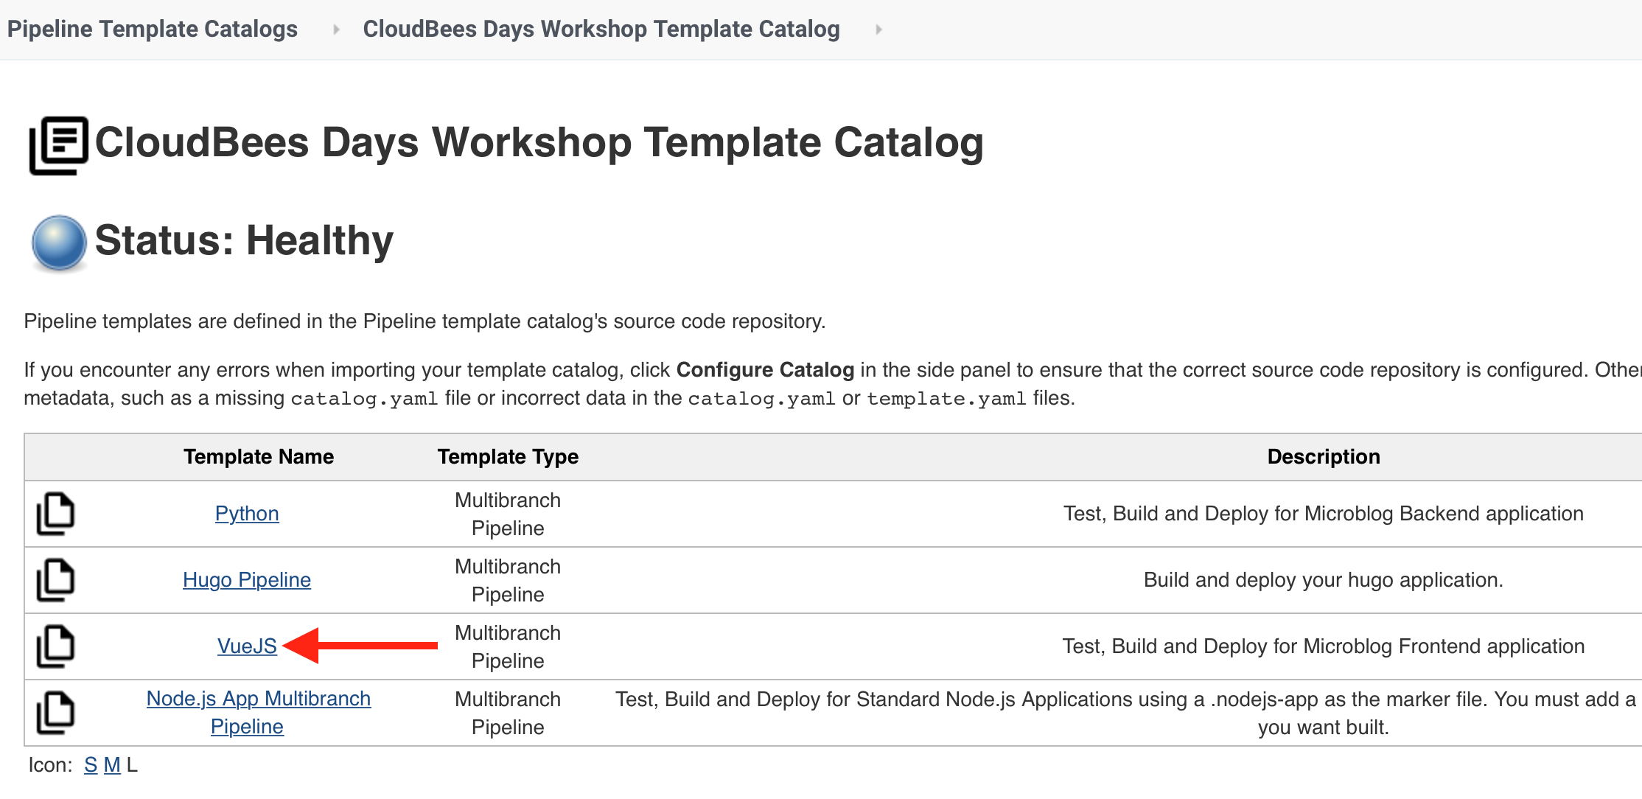Open the VueJS template link
This screenshot has width=1642, height=799.
[247, 646]
